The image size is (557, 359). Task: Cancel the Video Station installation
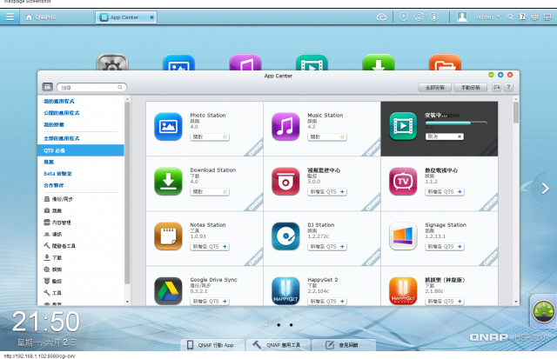pos(445,136)
